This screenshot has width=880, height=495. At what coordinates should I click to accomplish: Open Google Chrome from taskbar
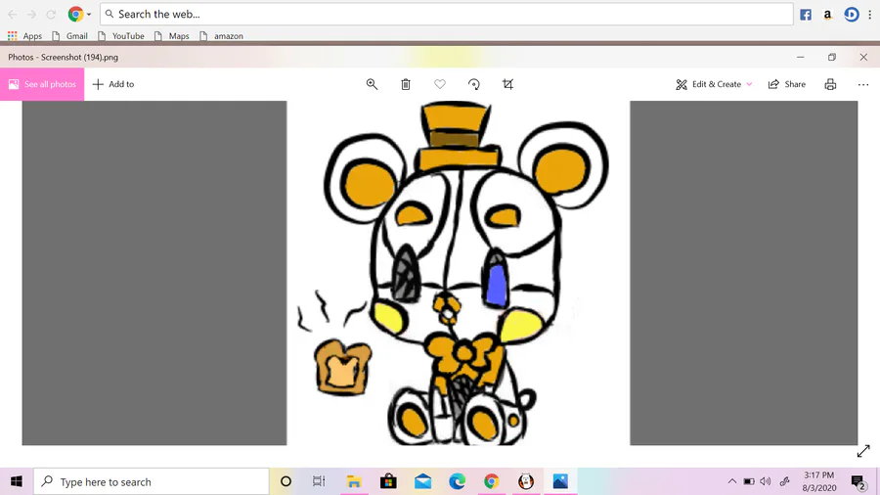492,481
